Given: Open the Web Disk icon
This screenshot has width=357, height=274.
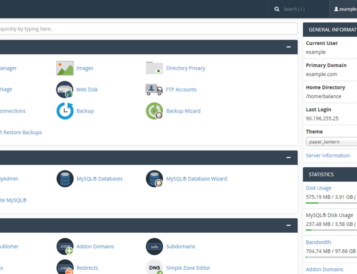Looking at the screenshot, I should click(x=65, y=90).
